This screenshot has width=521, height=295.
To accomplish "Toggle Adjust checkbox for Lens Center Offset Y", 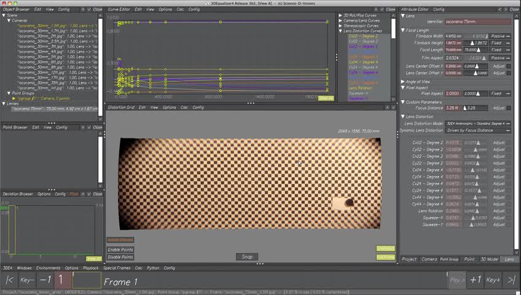I will coord(509,73).
